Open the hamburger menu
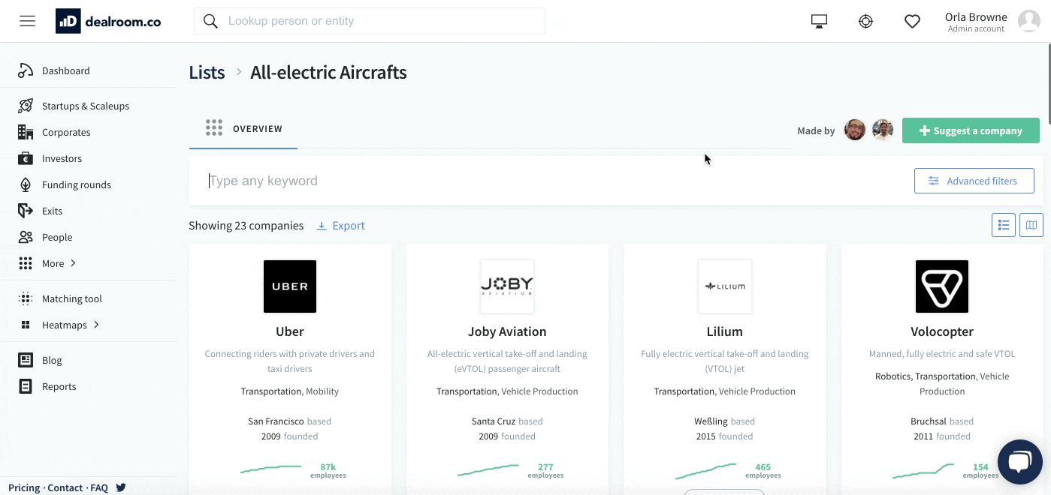Viewport: 1051px width, 495px height. click(28, 21)
